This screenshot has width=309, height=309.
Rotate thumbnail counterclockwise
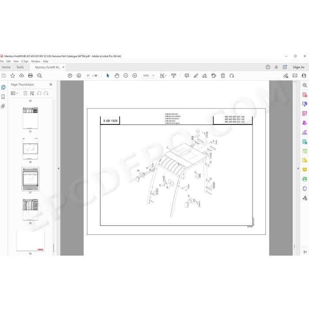point(39,93)
